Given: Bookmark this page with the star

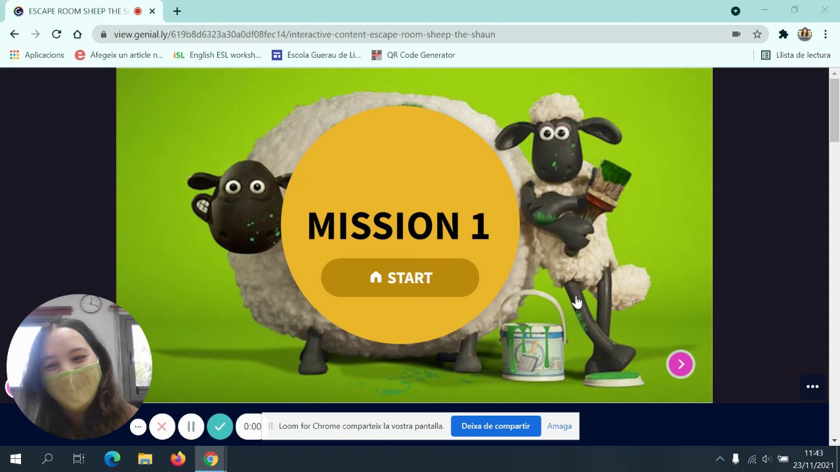Looking at the screenshot, I should pyautogui.click(x=757, y=34).
